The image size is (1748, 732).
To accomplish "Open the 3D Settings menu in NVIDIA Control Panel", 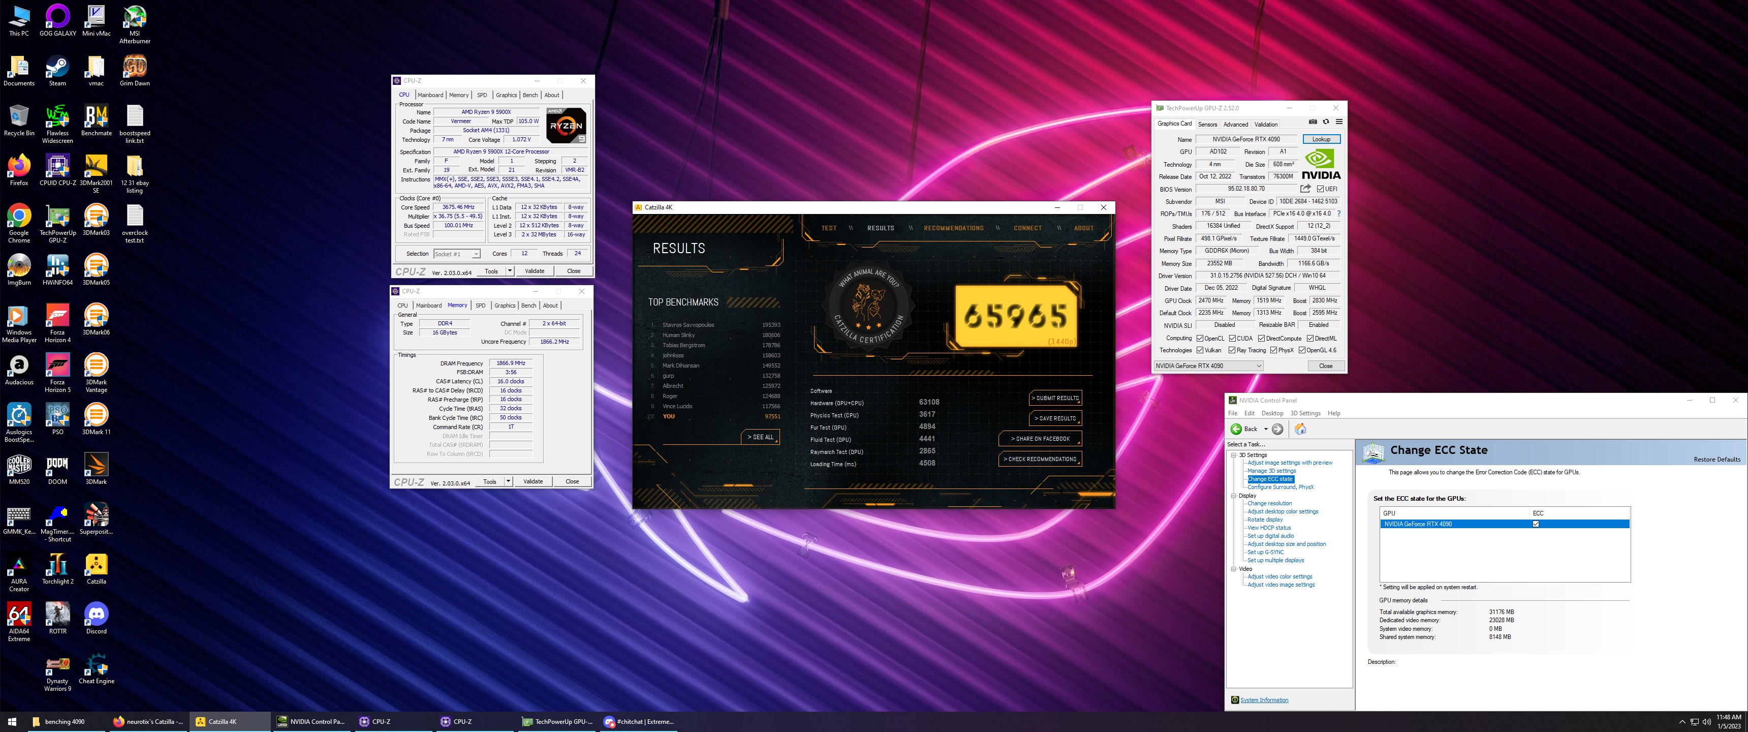I will 1305,413.
